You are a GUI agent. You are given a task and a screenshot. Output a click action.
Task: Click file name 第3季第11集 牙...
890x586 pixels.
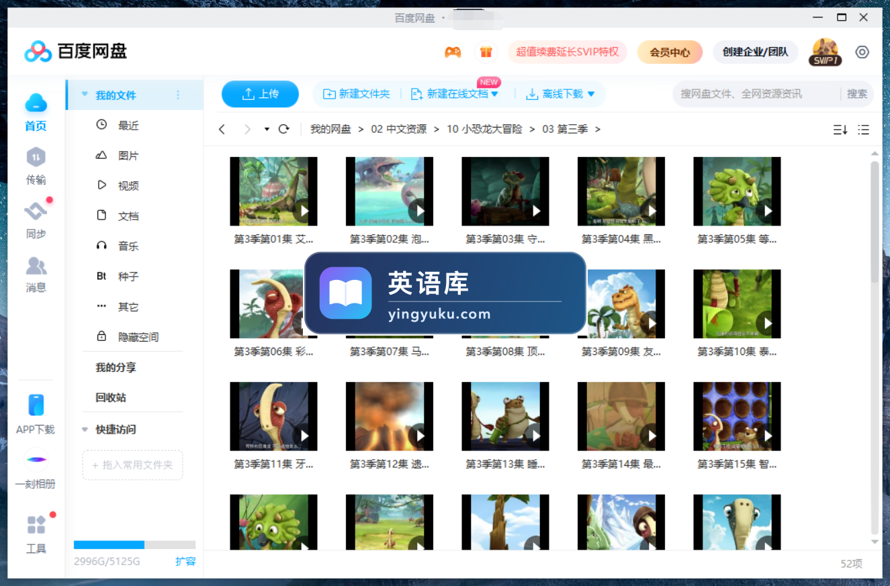pyautogui.click(x=273, y=464)
